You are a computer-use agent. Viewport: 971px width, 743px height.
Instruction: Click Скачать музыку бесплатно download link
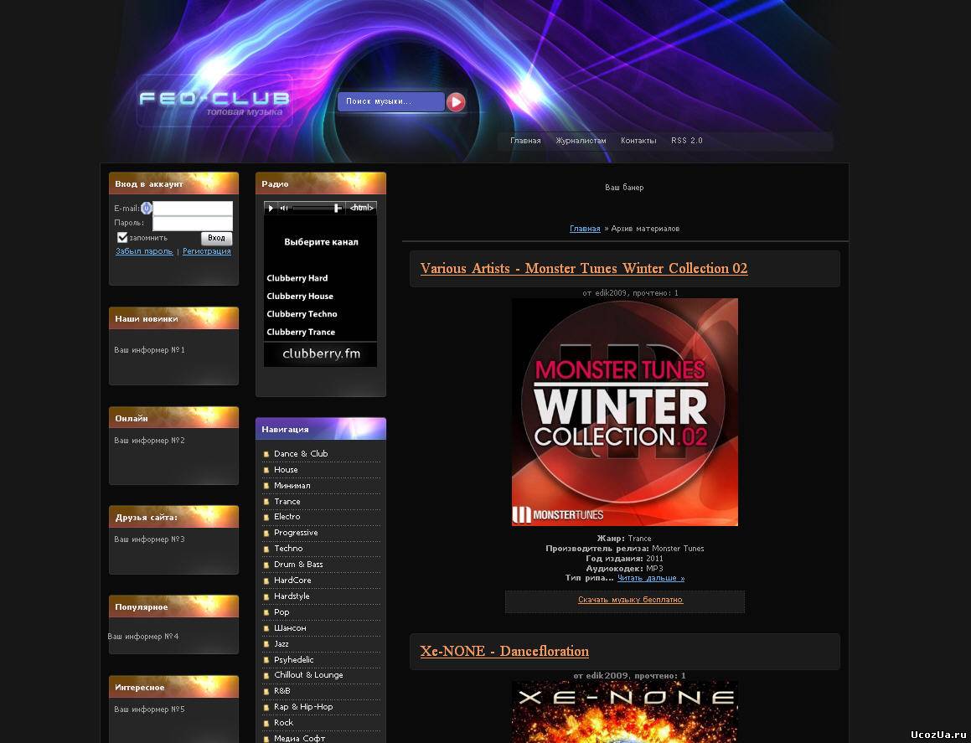click(630, 600)
